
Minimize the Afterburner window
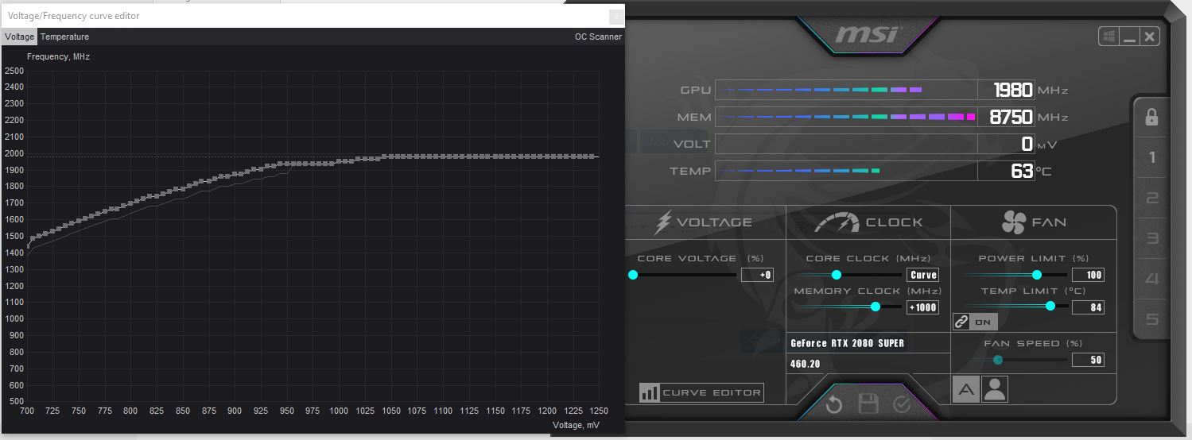coord(1130,36)
